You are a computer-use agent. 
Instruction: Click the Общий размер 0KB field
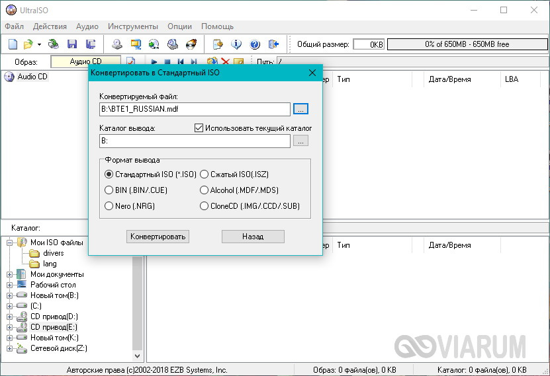coord(369,44)
